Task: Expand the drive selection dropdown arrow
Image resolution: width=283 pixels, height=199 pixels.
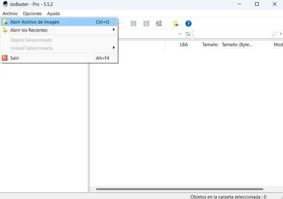Action: tap(180, 34)
